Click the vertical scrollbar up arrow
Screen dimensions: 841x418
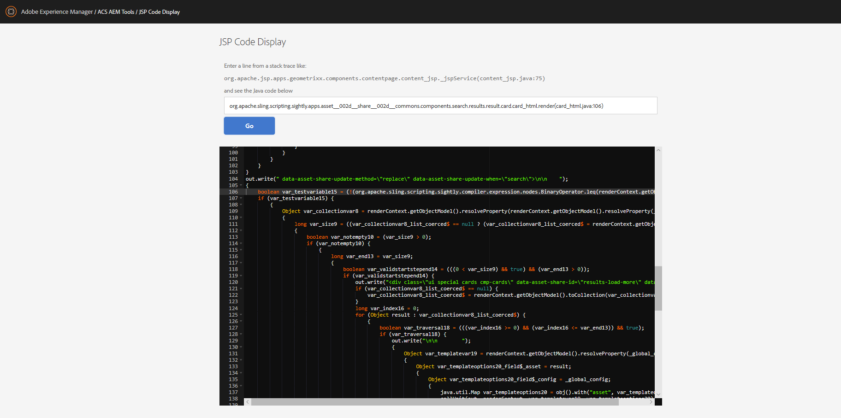point(658,150)
